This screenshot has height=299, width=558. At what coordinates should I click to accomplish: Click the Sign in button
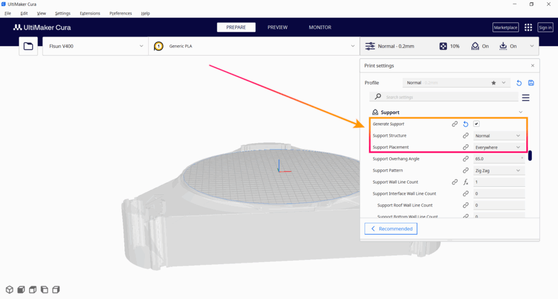coord(545,27)
